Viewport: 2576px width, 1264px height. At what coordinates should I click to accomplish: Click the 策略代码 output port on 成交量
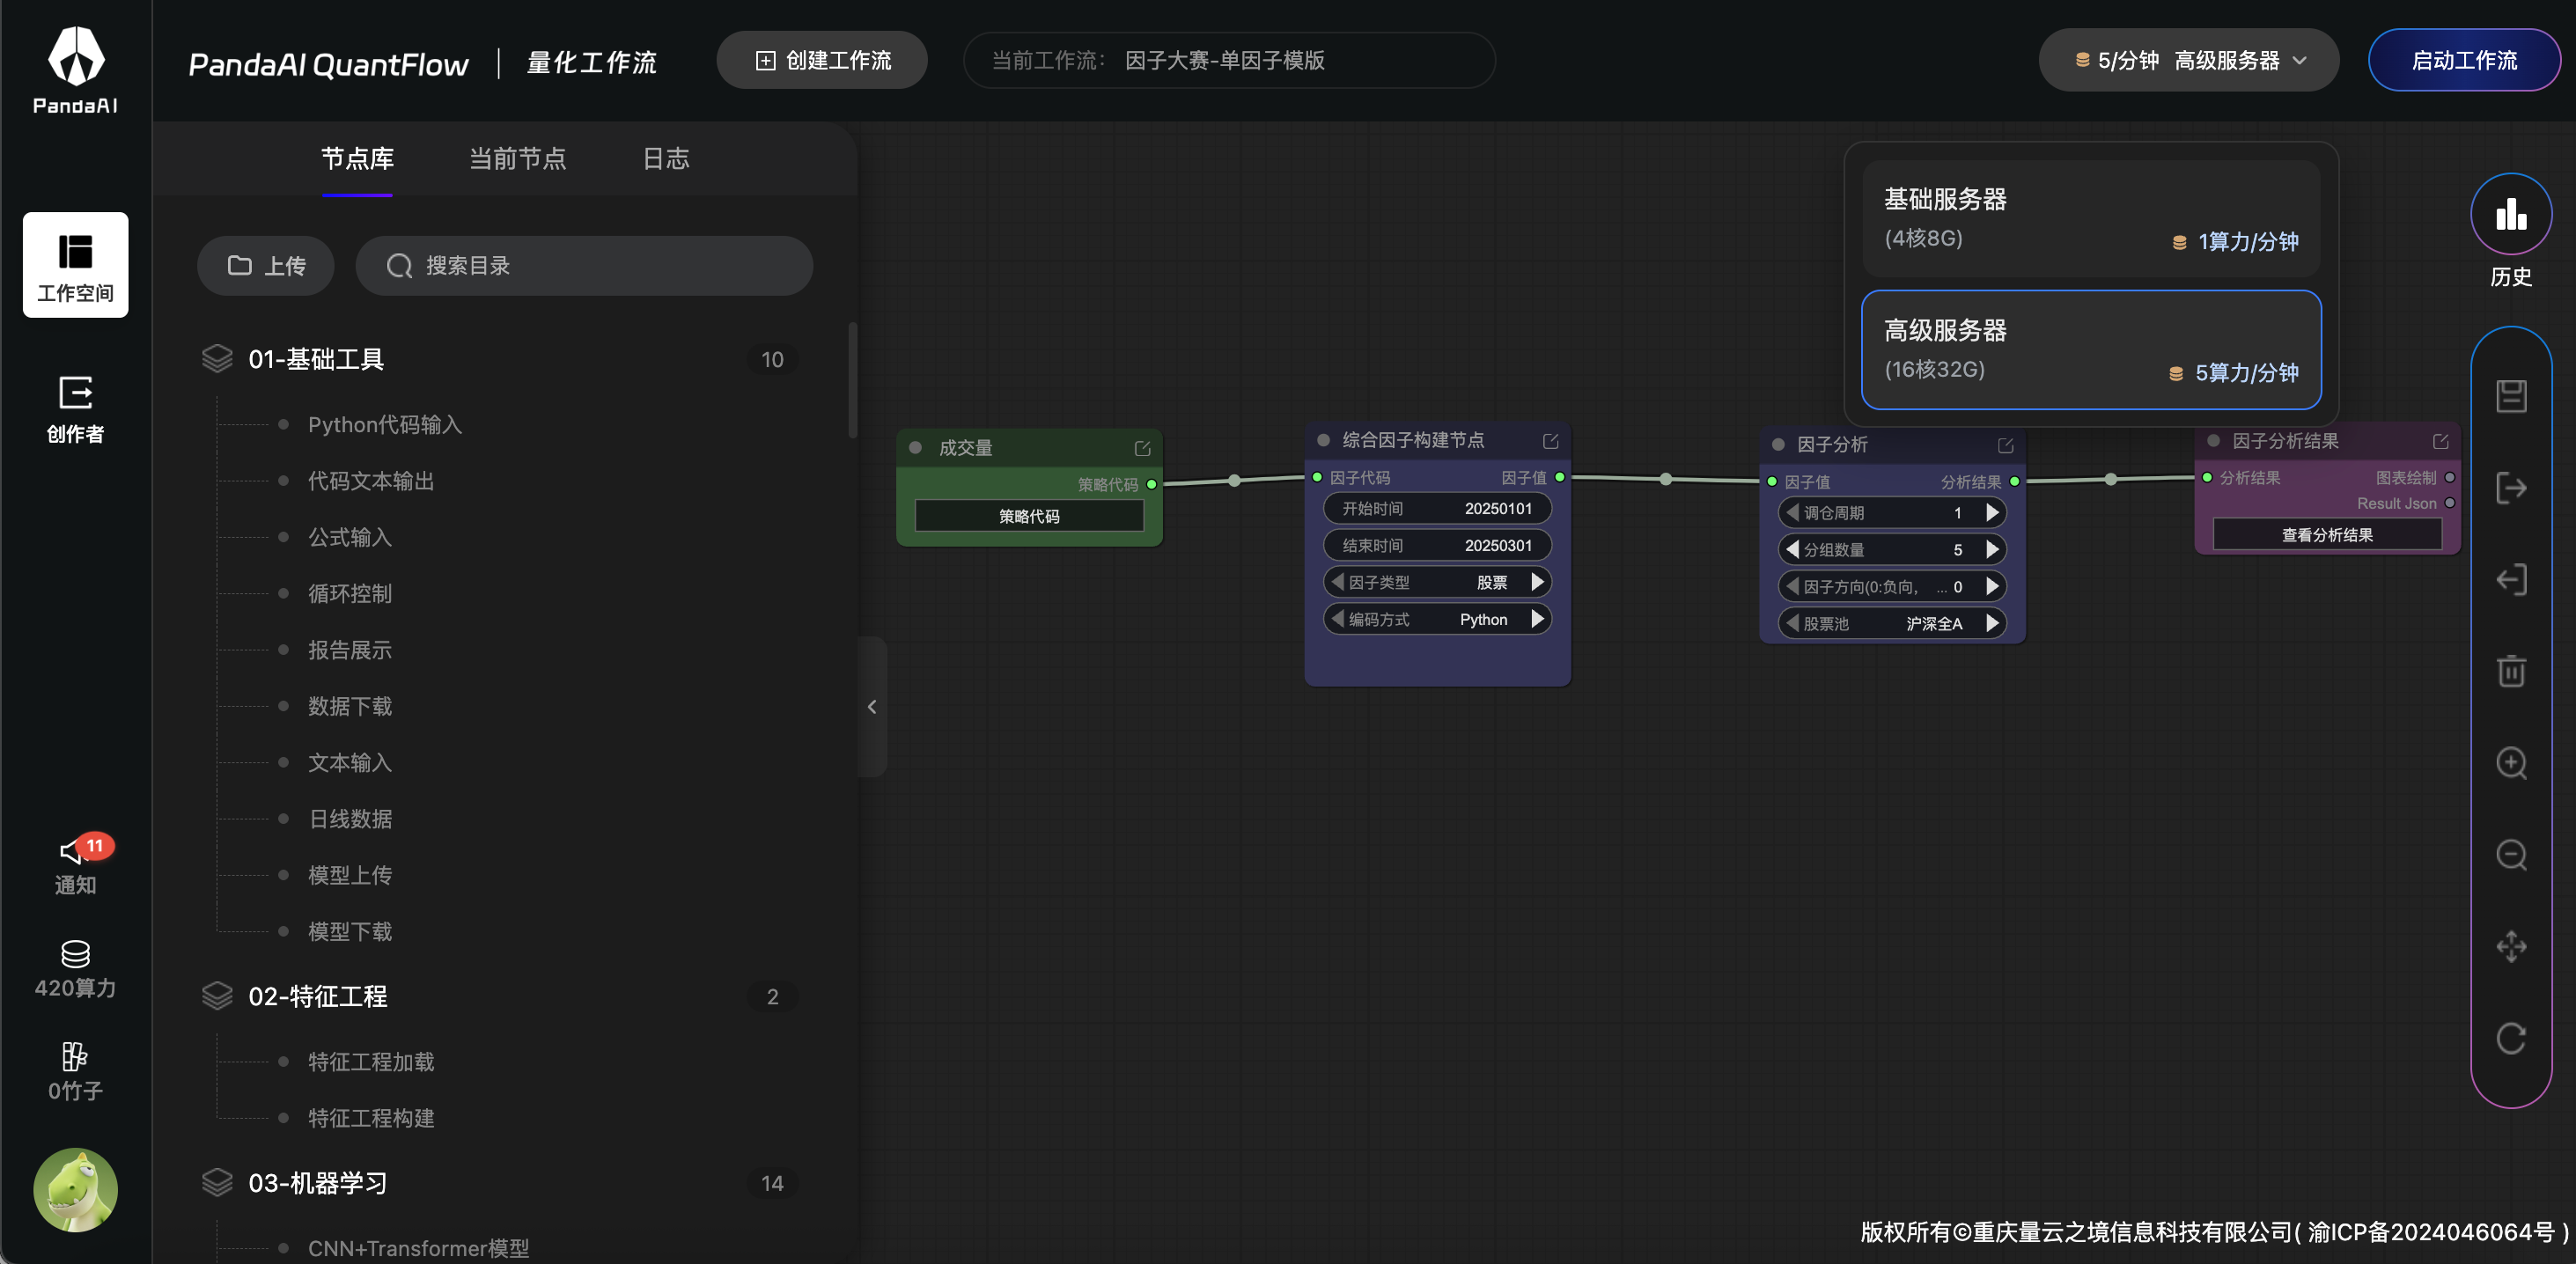pyautogui.click(x=1151, y=484)
